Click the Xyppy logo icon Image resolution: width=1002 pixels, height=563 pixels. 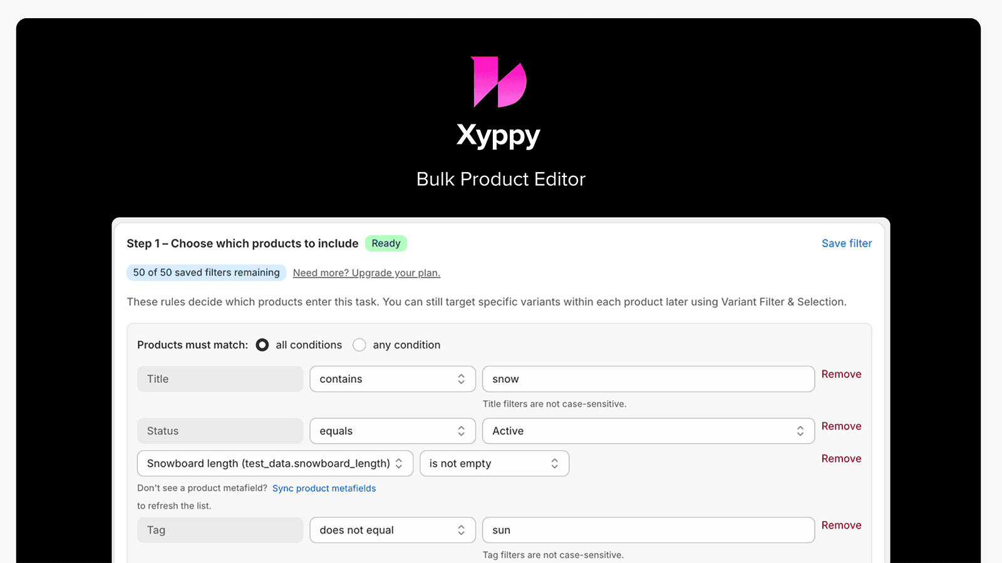point(498,81)
